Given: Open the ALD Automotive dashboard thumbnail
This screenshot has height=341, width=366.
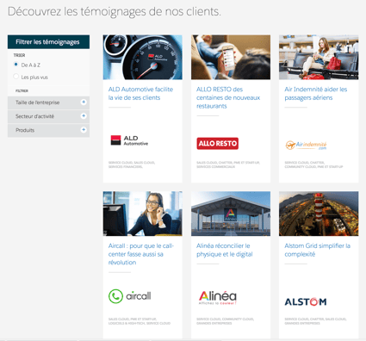Looking at the screenshot, I should coord(143,57).
